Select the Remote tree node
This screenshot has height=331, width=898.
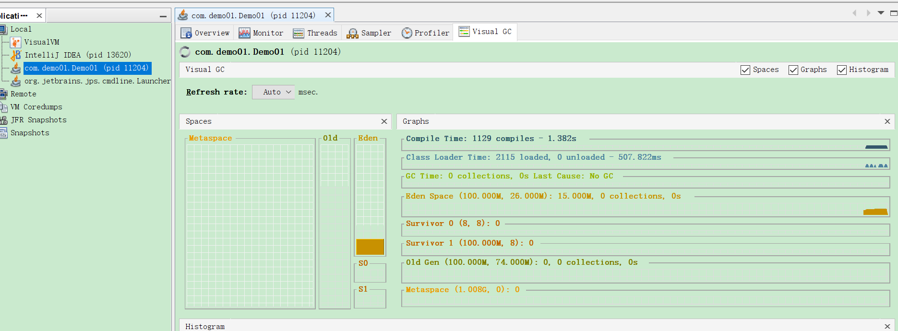click(23, 94)
